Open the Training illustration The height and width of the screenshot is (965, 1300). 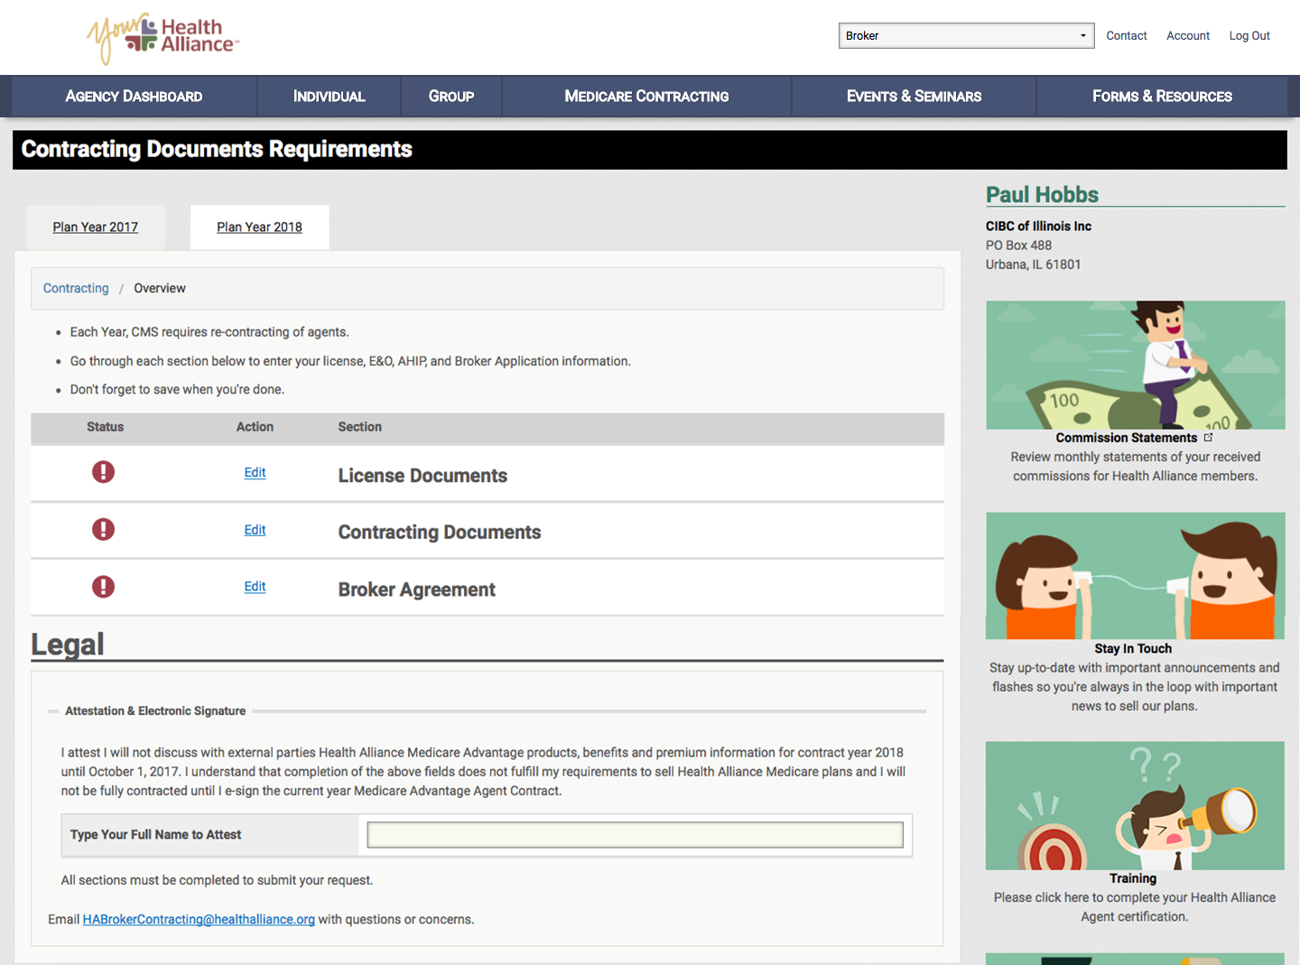point(1135,805)
